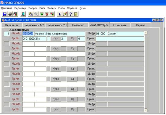Image resolution: width=166 pixels, height=115 pixels.
Task: Click the record number 1 cell
Action: pos(7,34)
